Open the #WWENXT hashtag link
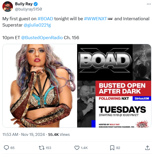 coord(95,19)
